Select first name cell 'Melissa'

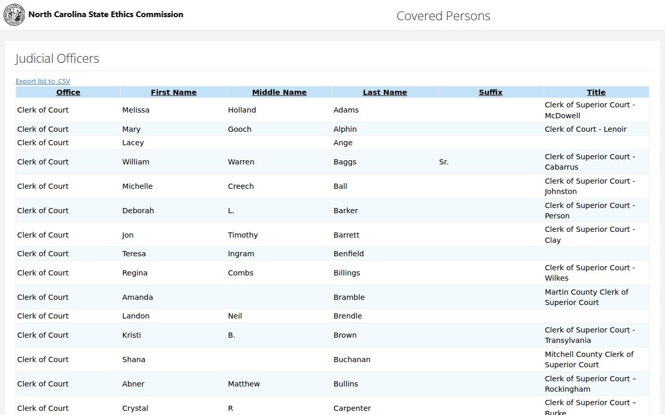(136, 110)
